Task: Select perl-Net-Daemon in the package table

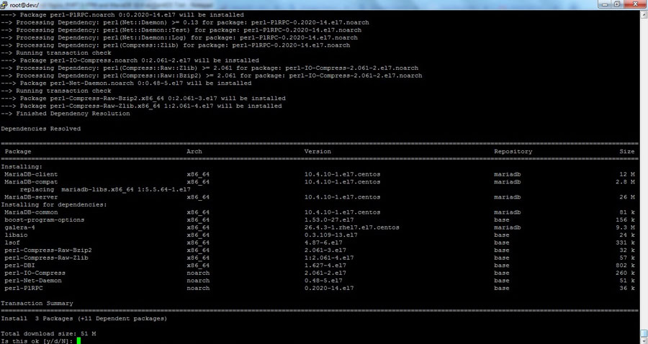Action: coord(33,281)
